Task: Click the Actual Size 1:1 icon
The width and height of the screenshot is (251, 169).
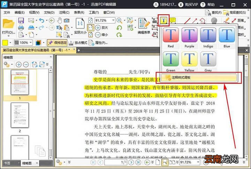Action: (x=80, y=24)
